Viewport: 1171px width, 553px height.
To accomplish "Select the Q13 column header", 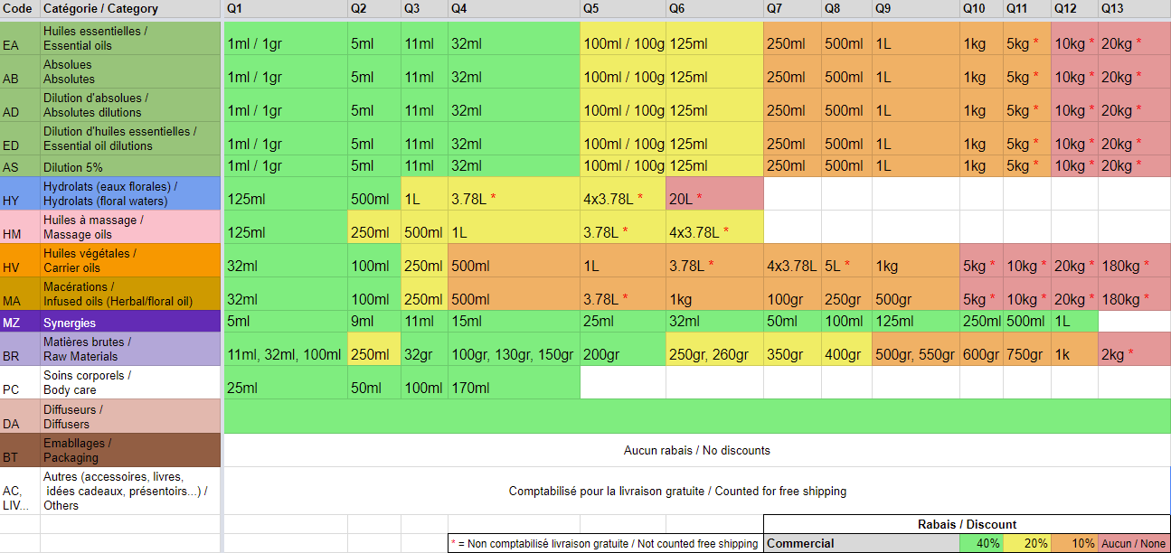I will 1134,9.
